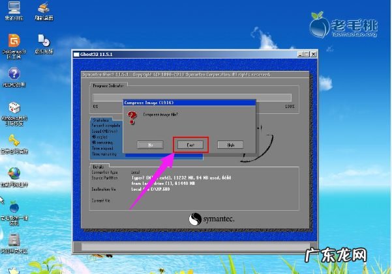Click the Ghost32 title bar window icon
Viewport: 392px width, 274px height.
click(x=76, y=55)
